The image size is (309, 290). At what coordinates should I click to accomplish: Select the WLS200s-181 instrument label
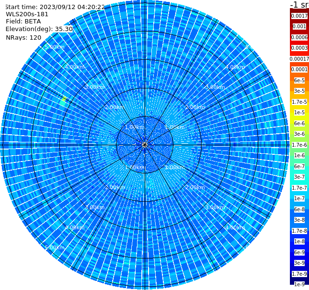[27, 14]
